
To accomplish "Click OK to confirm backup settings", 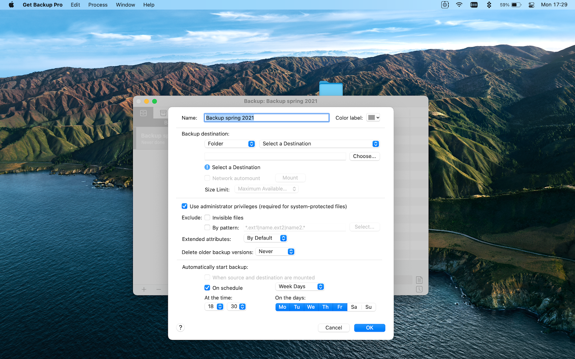I will (369, 328).
